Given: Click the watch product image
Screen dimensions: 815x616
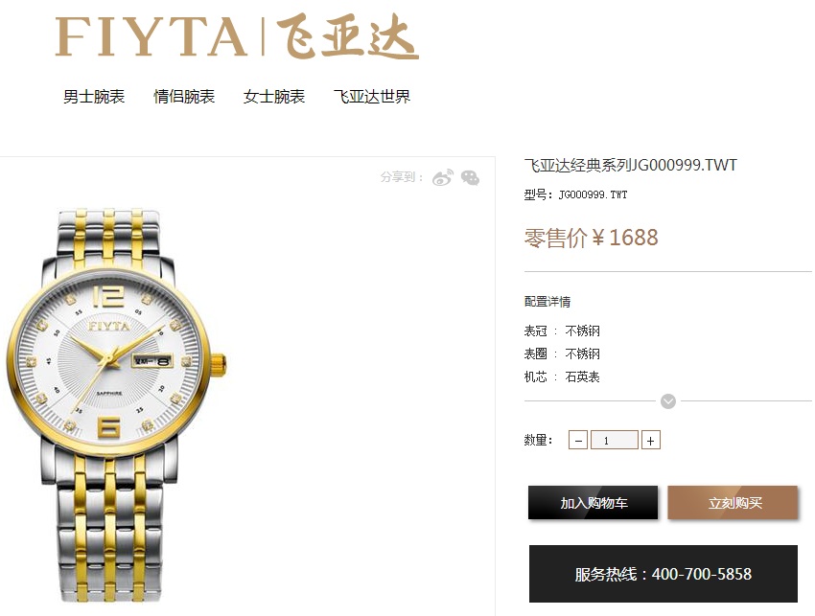Looking at the screenshot, I should 116,405.
